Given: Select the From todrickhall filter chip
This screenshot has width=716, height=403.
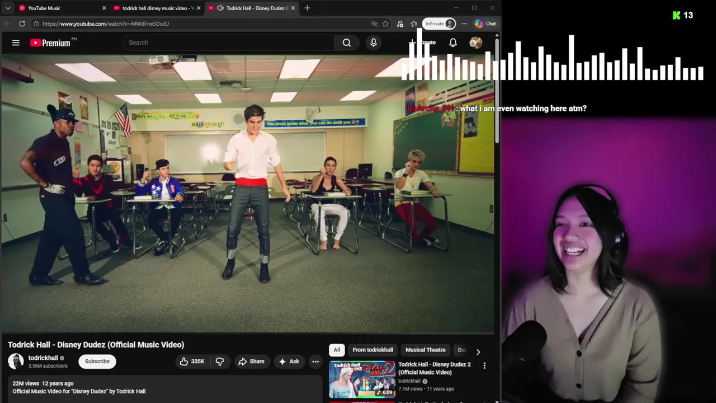Looking at the screenshot, I should [x=373, y=350].
